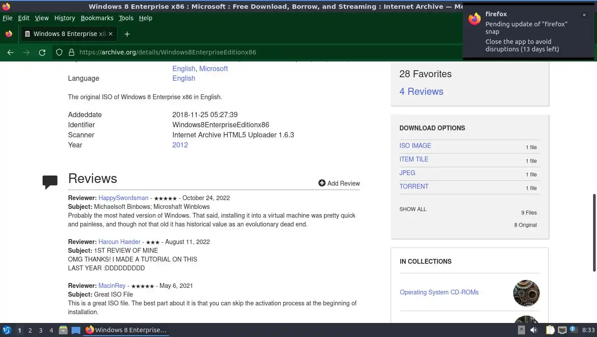
Task: Click the 28 Favorites text
Action: [425, 74]
